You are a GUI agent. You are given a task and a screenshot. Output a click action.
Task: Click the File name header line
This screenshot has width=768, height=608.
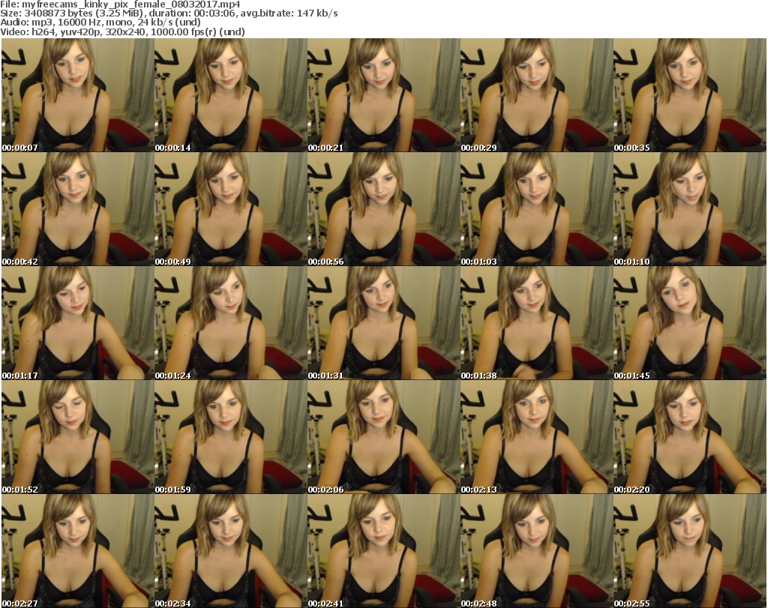coord(121,4)
